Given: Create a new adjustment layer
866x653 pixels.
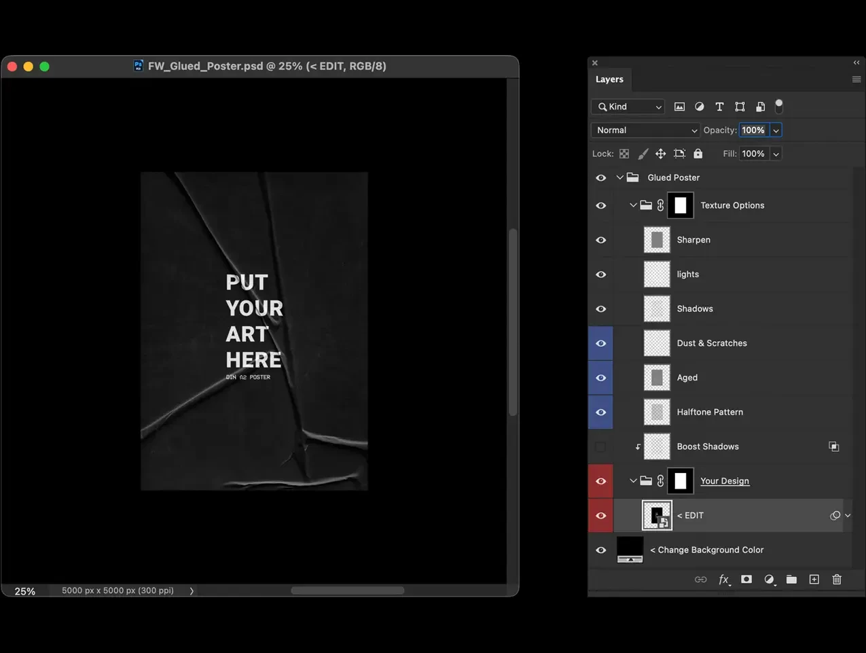Looking at the screenshot, I should (769, 579).
